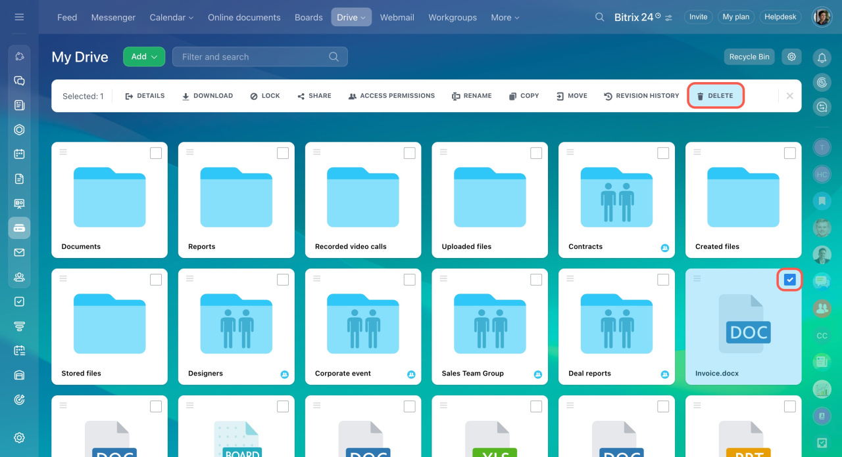Viewport: 842px width, 457px height.
Task: Open the green chart icon in right panel
Action: [x=822, y=389]
